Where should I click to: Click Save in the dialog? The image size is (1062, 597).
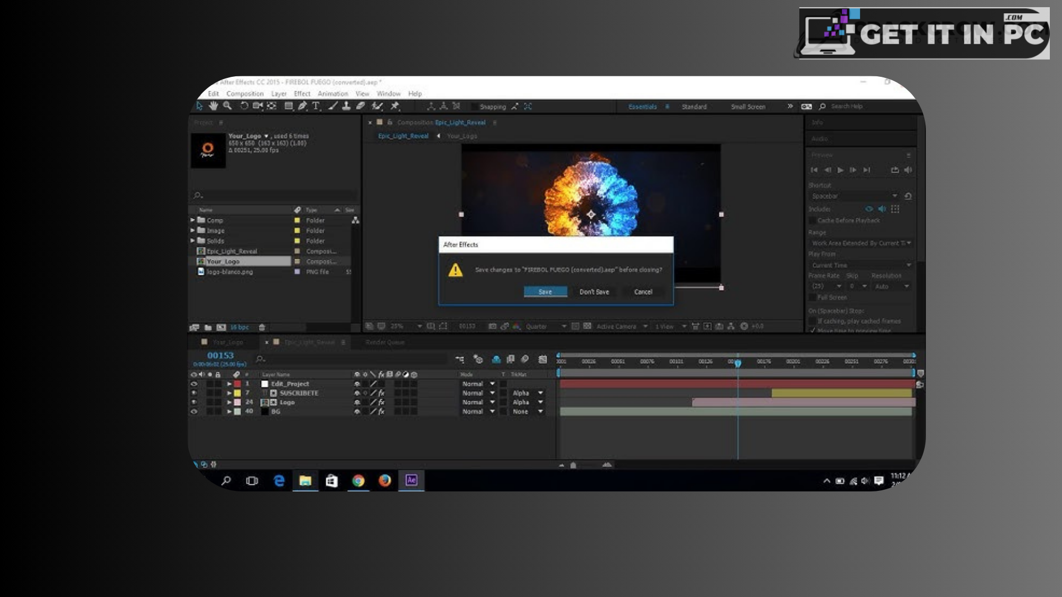point(545,292)
